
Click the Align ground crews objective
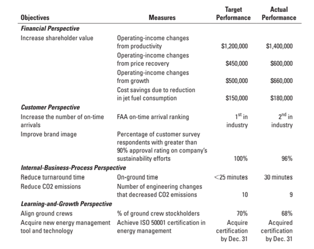(45, 214)
